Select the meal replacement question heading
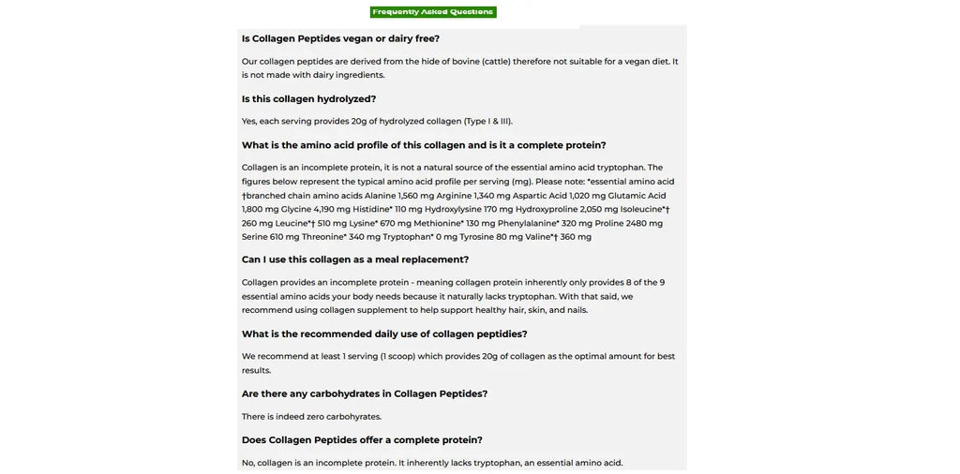The width and height of the screenshot is (960, 474). [355, 259]
